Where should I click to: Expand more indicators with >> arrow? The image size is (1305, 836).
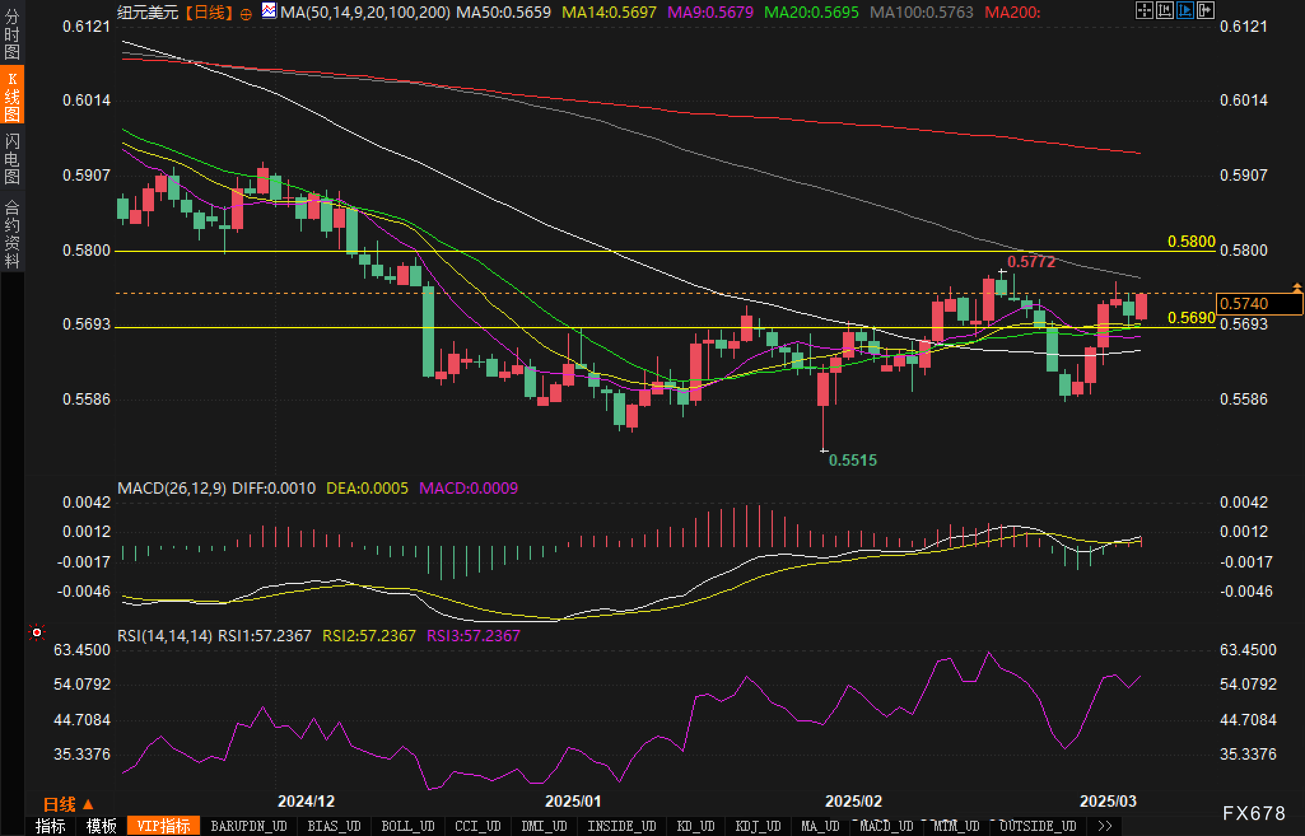pyautogui.click(x=1105, y=826)
